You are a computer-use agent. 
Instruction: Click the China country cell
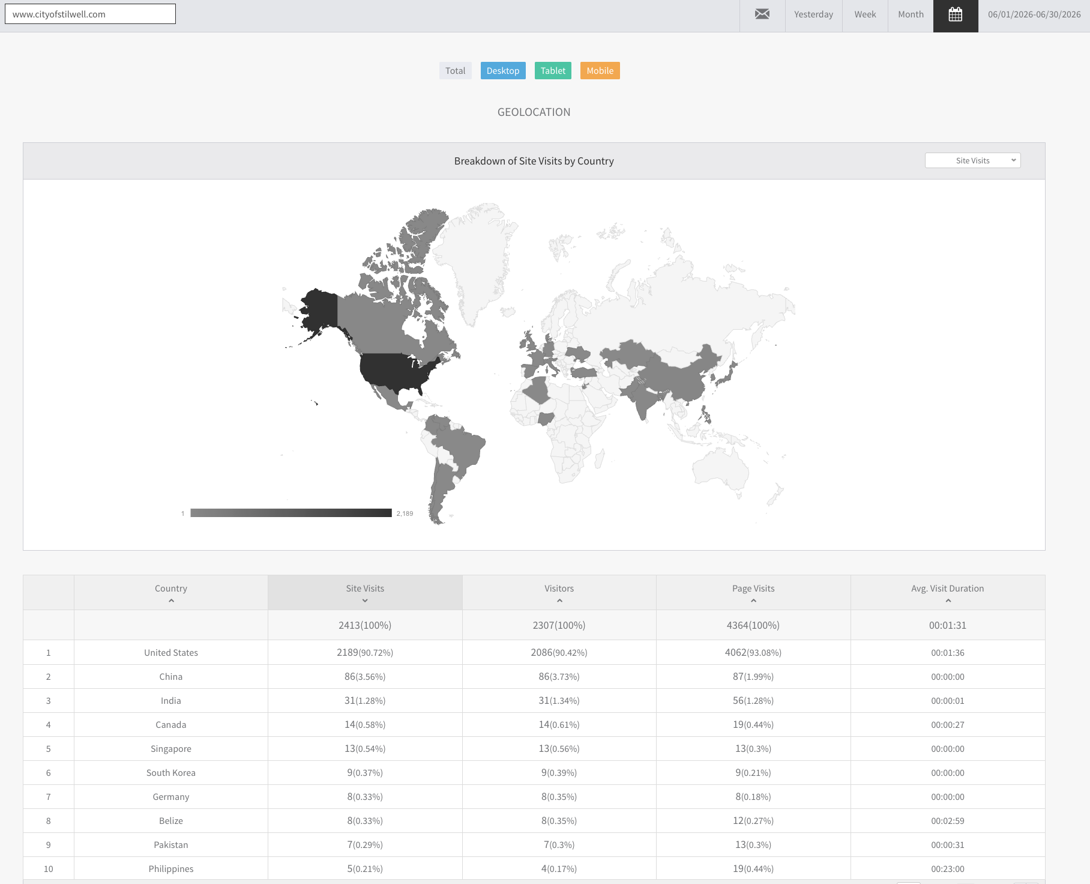click(171, 677)
